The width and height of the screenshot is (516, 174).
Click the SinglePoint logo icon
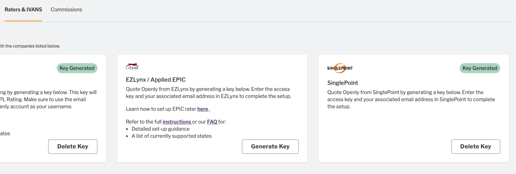coord(340,68)
